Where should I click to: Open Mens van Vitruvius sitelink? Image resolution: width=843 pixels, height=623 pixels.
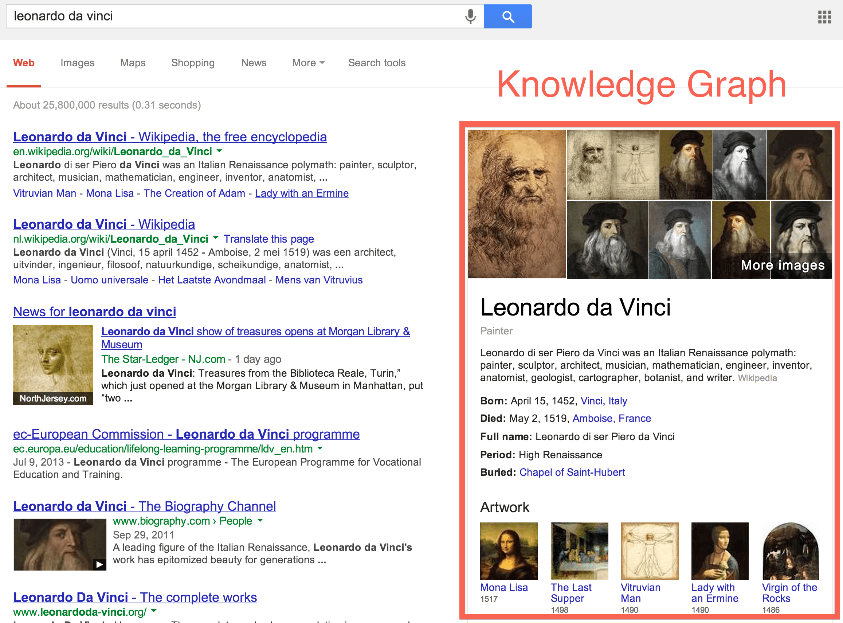(319, 280)
